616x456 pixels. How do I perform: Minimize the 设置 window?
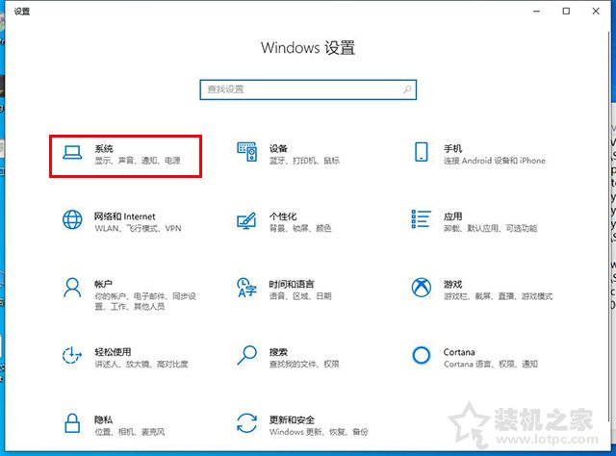coord(537,11)
